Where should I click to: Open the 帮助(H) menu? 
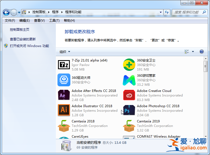pos(69,21)
